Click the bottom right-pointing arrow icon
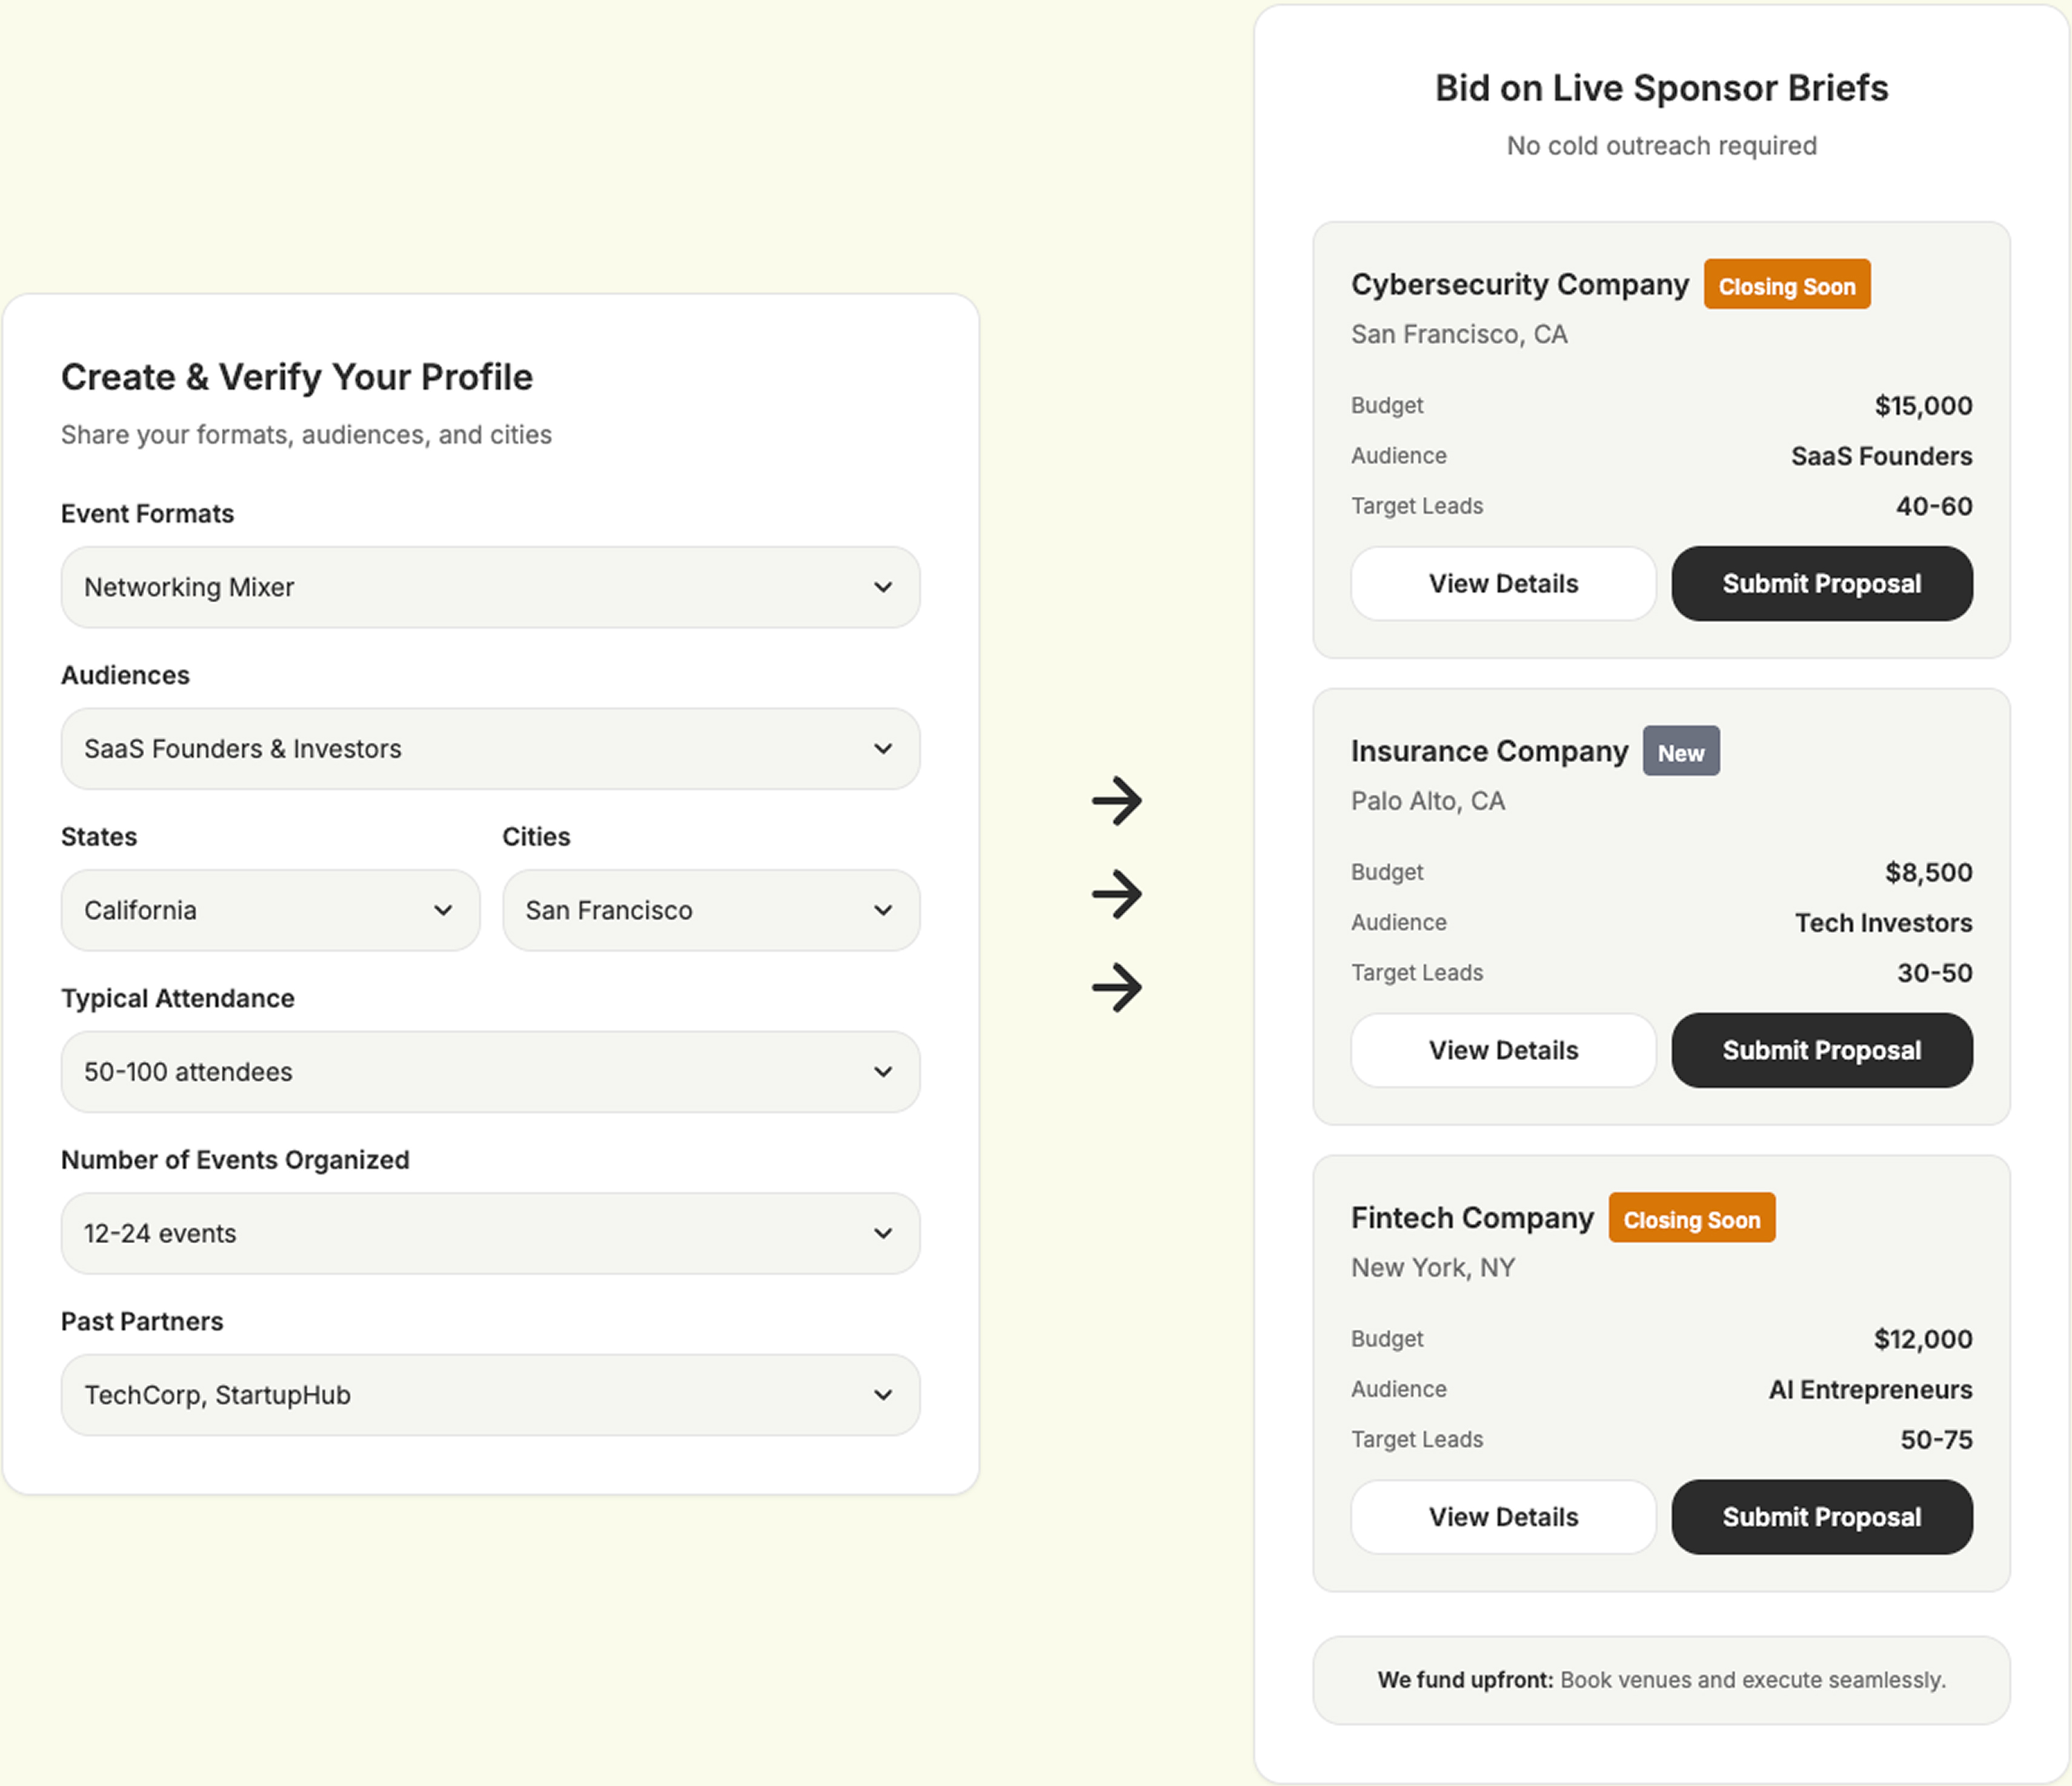The image size is (2072, 1786). coord(1116,987)
